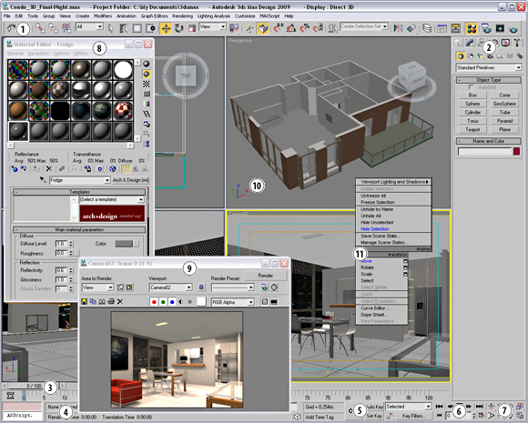Viewport: 528px width, 423px height.
Task: Click the GeoSphere primitive button
Action: point(504,104)
